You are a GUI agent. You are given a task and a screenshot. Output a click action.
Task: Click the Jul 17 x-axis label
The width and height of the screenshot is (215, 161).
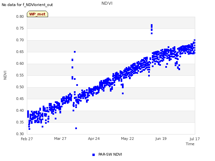(x=195, y=139)
